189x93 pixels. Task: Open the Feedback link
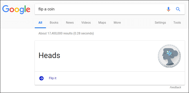175,87
